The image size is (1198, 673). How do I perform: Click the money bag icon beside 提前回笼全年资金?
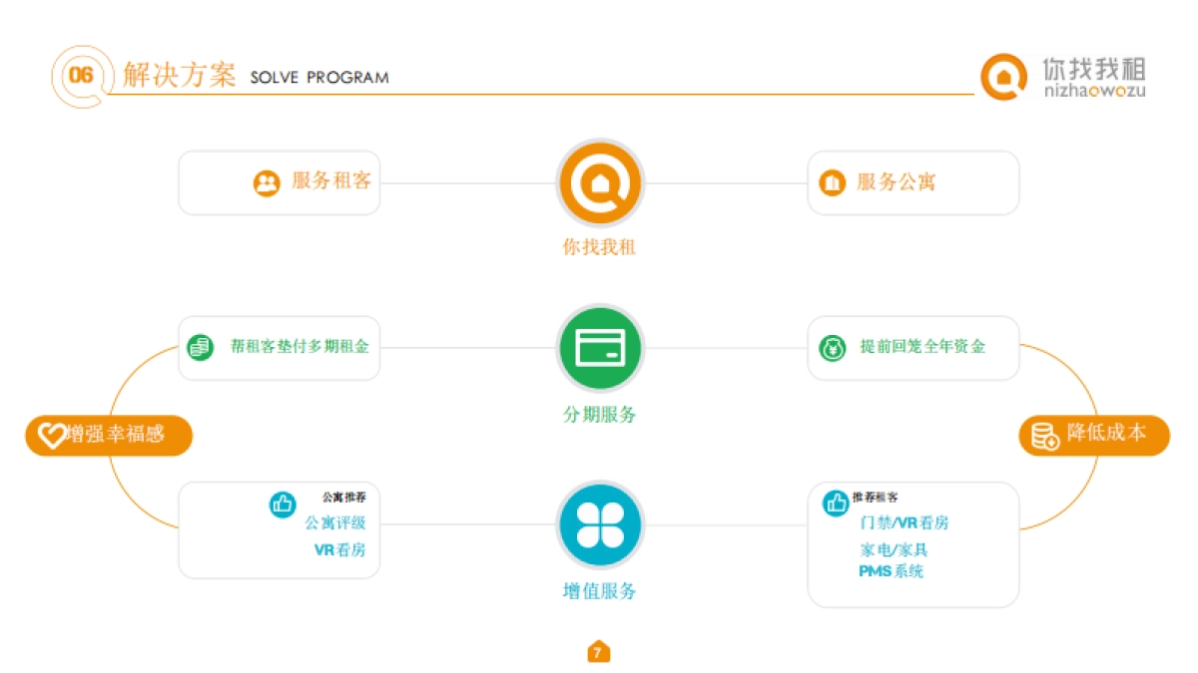tap(833, 347)
